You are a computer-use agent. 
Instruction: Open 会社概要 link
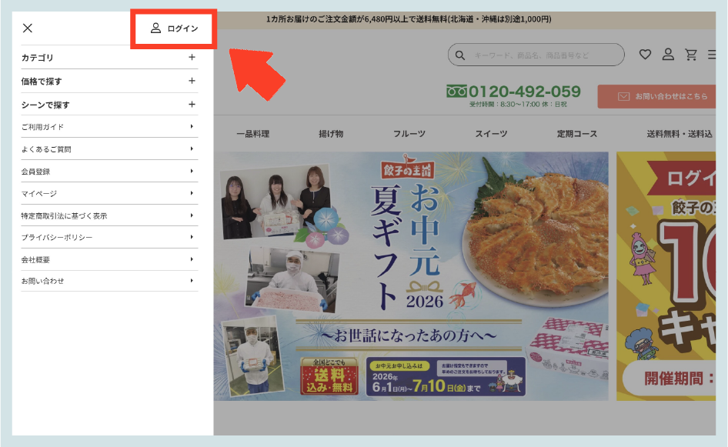pyautogui.click(x=109, y=259)
